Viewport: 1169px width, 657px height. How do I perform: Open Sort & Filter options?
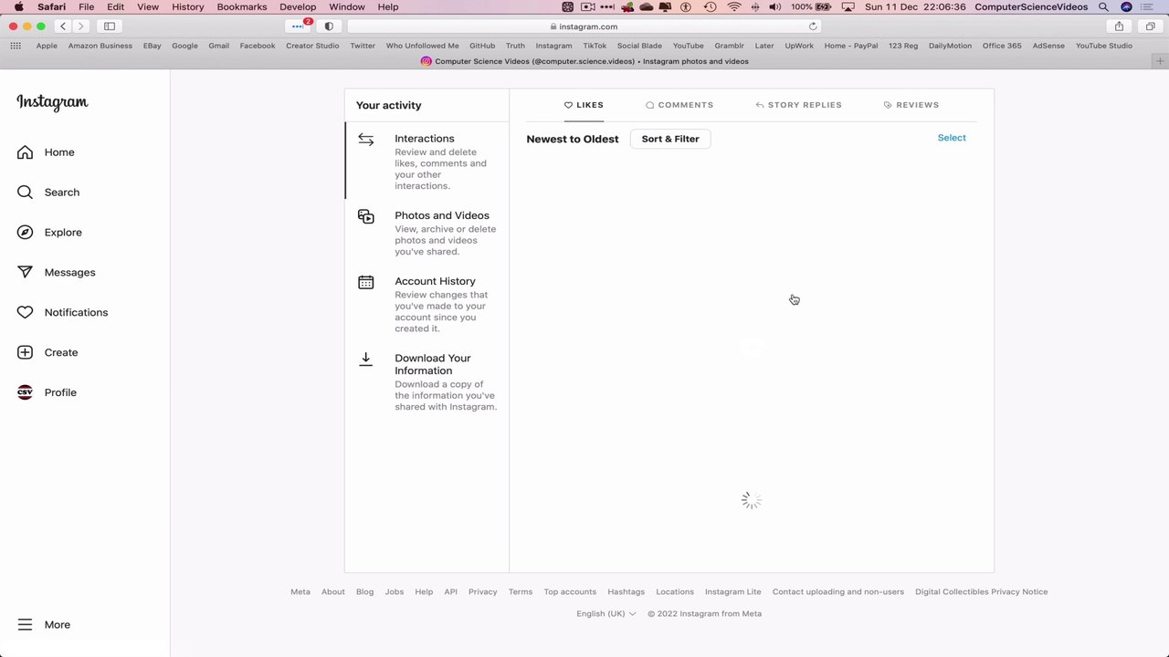point(670,139)
